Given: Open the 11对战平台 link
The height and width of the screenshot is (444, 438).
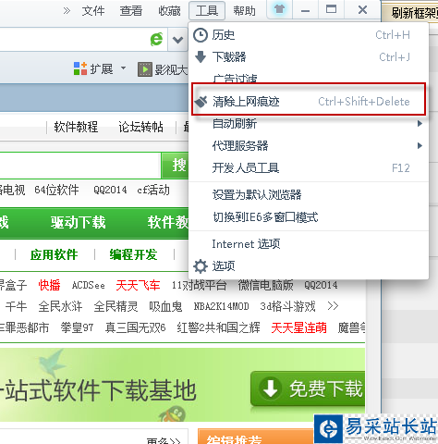Looking at the screenshot, I should 199,285.
